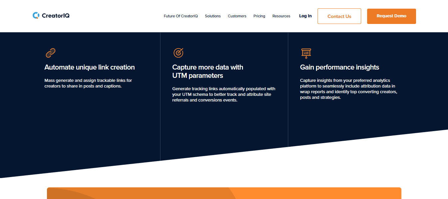Viewport: 448px width, 199px height.
Task: Go to the Pricing page
Action: tap(259, 16)
